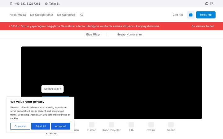This screenshot has height=139, width=223.
Task: Select the IHA category icon
Action: click(x=131, y=124)
